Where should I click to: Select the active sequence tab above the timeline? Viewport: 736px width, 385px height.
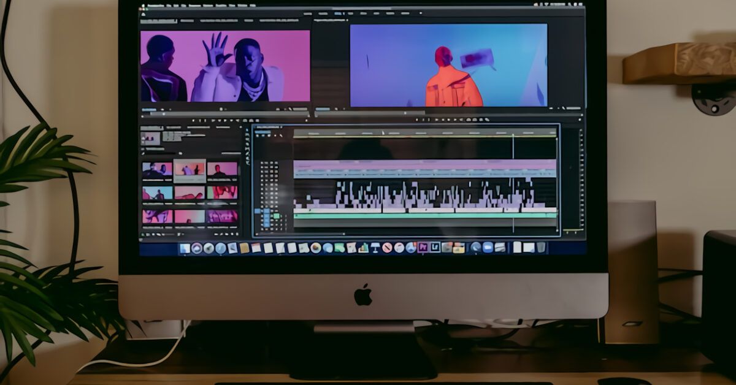coord(269,127)
